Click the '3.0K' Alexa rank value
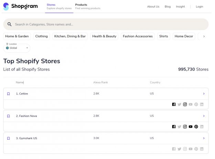215x159 pixels. coord(96,138)
